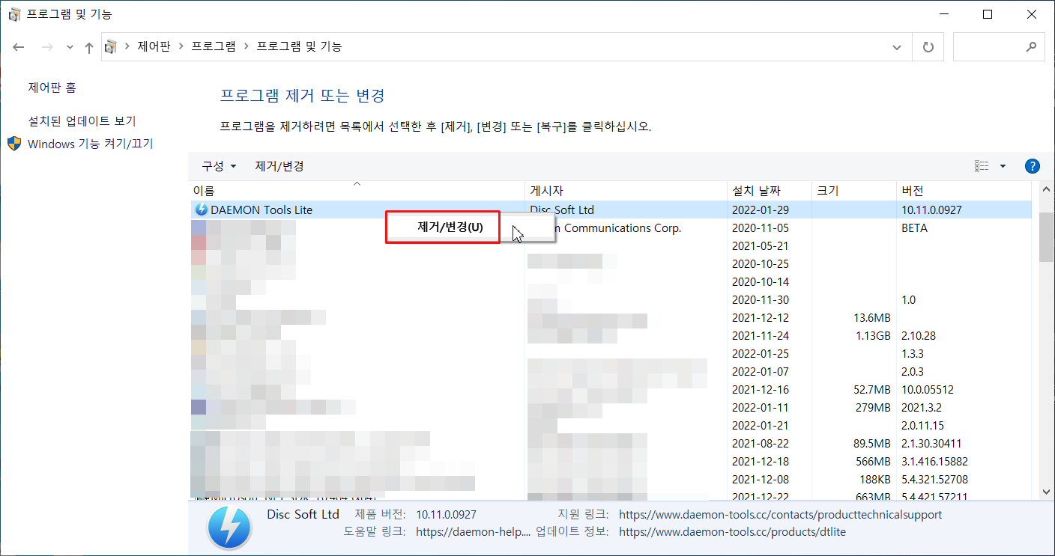
Task: Click 프로그램 및 기능 breadcrumb
Action: coord(299,46)
